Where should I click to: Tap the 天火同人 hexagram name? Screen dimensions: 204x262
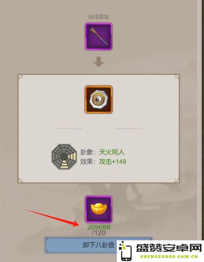click(112, 152)
